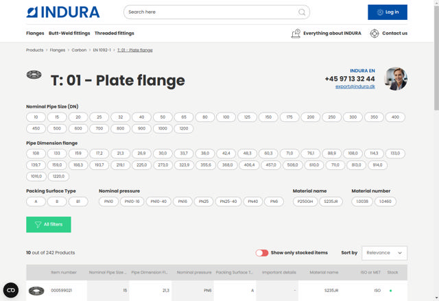Screen dimensions: 439x301
Task: Go to the EN 1092-1 breadcrumb
Action: (x=102, y=50)
